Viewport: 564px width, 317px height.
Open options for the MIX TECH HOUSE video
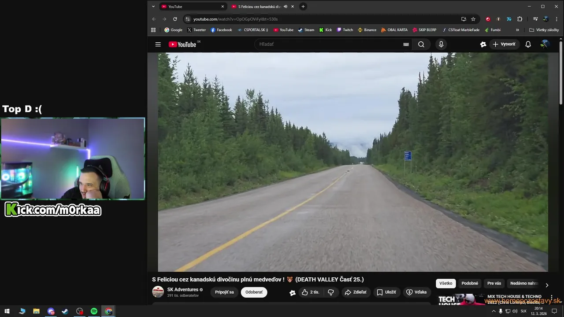[551, 297]
